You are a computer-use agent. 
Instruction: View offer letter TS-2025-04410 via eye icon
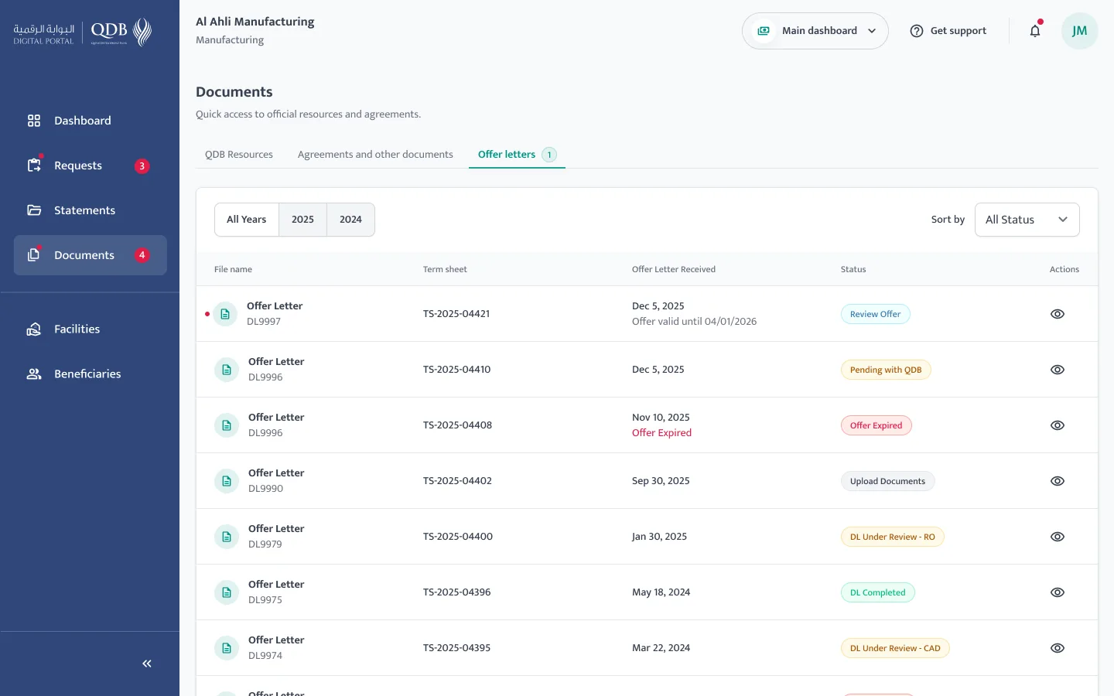coord(1058,370)
